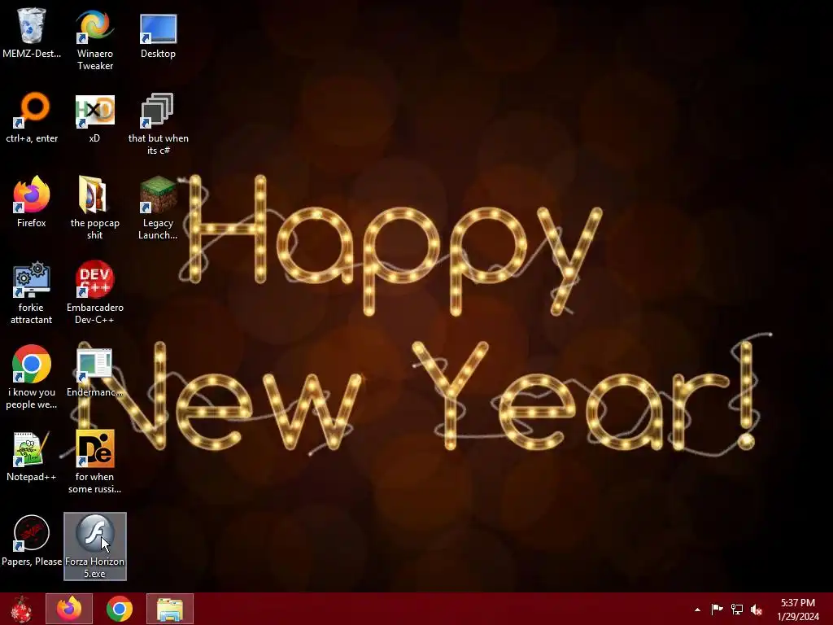Screen dimensions: 833x625
Task: Select the 'ctrl+a, enter' shortcut icon
Action: (32, 111)
